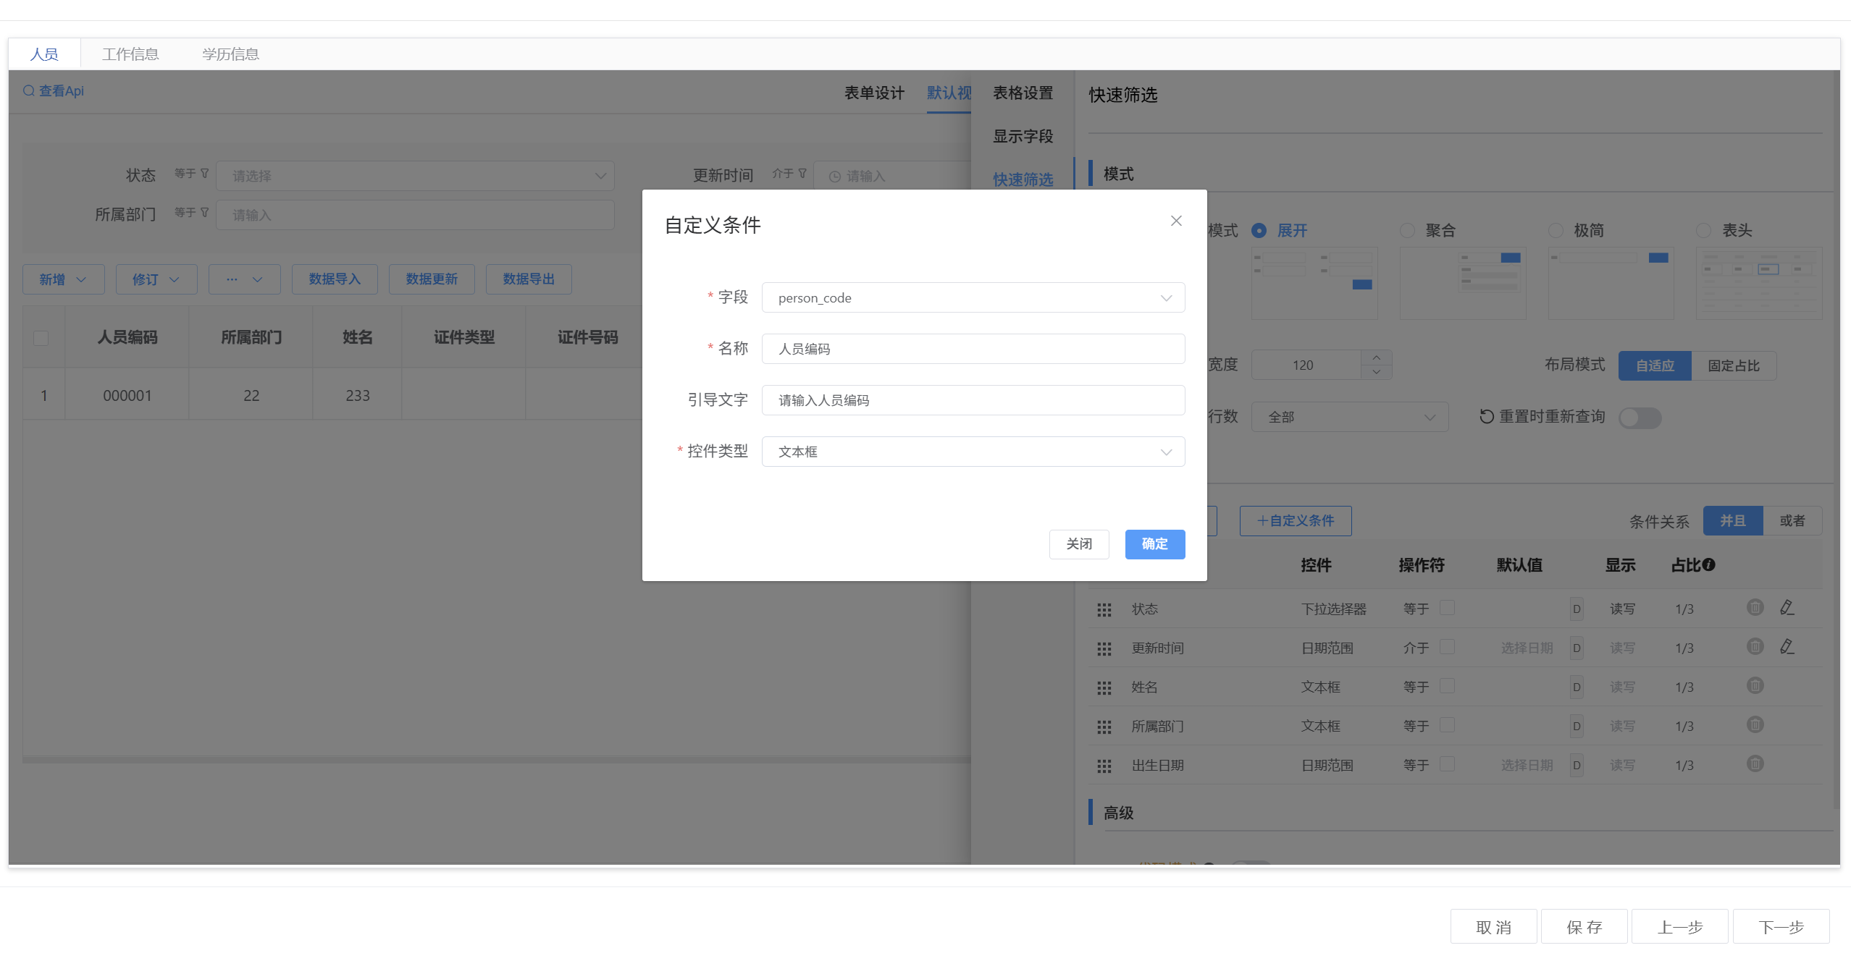Viewport: 1851px width, 961px height.
Task: Open the 显示字段 side menu item
Action: 1023,137
